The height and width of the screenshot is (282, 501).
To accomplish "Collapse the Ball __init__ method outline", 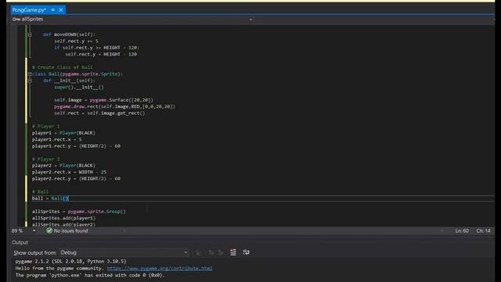I will (x=30, y=81).
